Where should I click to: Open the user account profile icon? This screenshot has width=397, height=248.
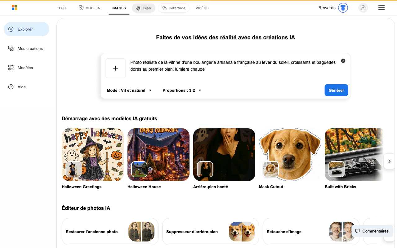[x=363, y=8]
